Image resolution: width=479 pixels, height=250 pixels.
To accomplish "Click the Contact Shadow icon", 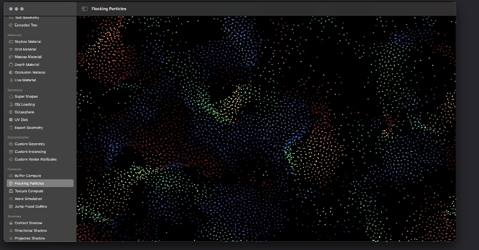I will pyautogui.click(x=11, y=223).
